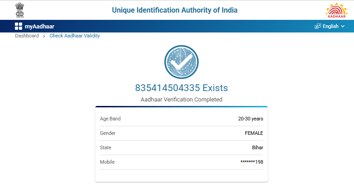Click the breadcrumb separator arrow
The image size is (354, 184).
[x=44, y=36]
